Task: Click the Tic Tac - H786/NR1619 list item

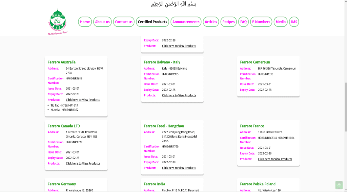Action: 64,105
